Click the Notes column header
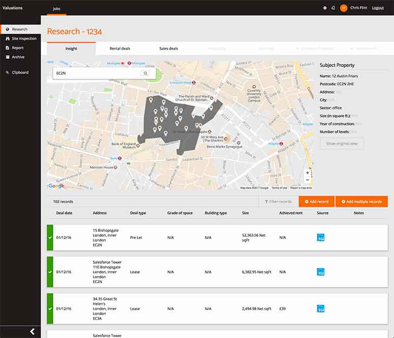394x338 pixels. tap(359, 213)
